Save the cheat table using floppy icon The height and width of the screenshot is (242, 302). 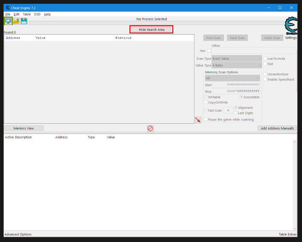point(24,21)
